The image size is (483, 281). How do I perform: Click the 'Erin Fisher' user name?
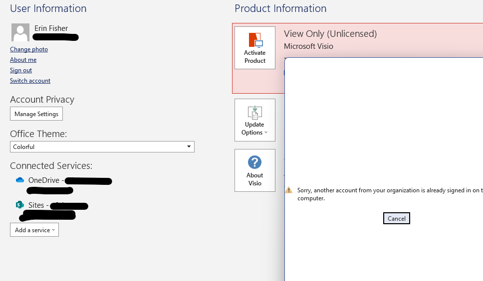tap(51, 28)
